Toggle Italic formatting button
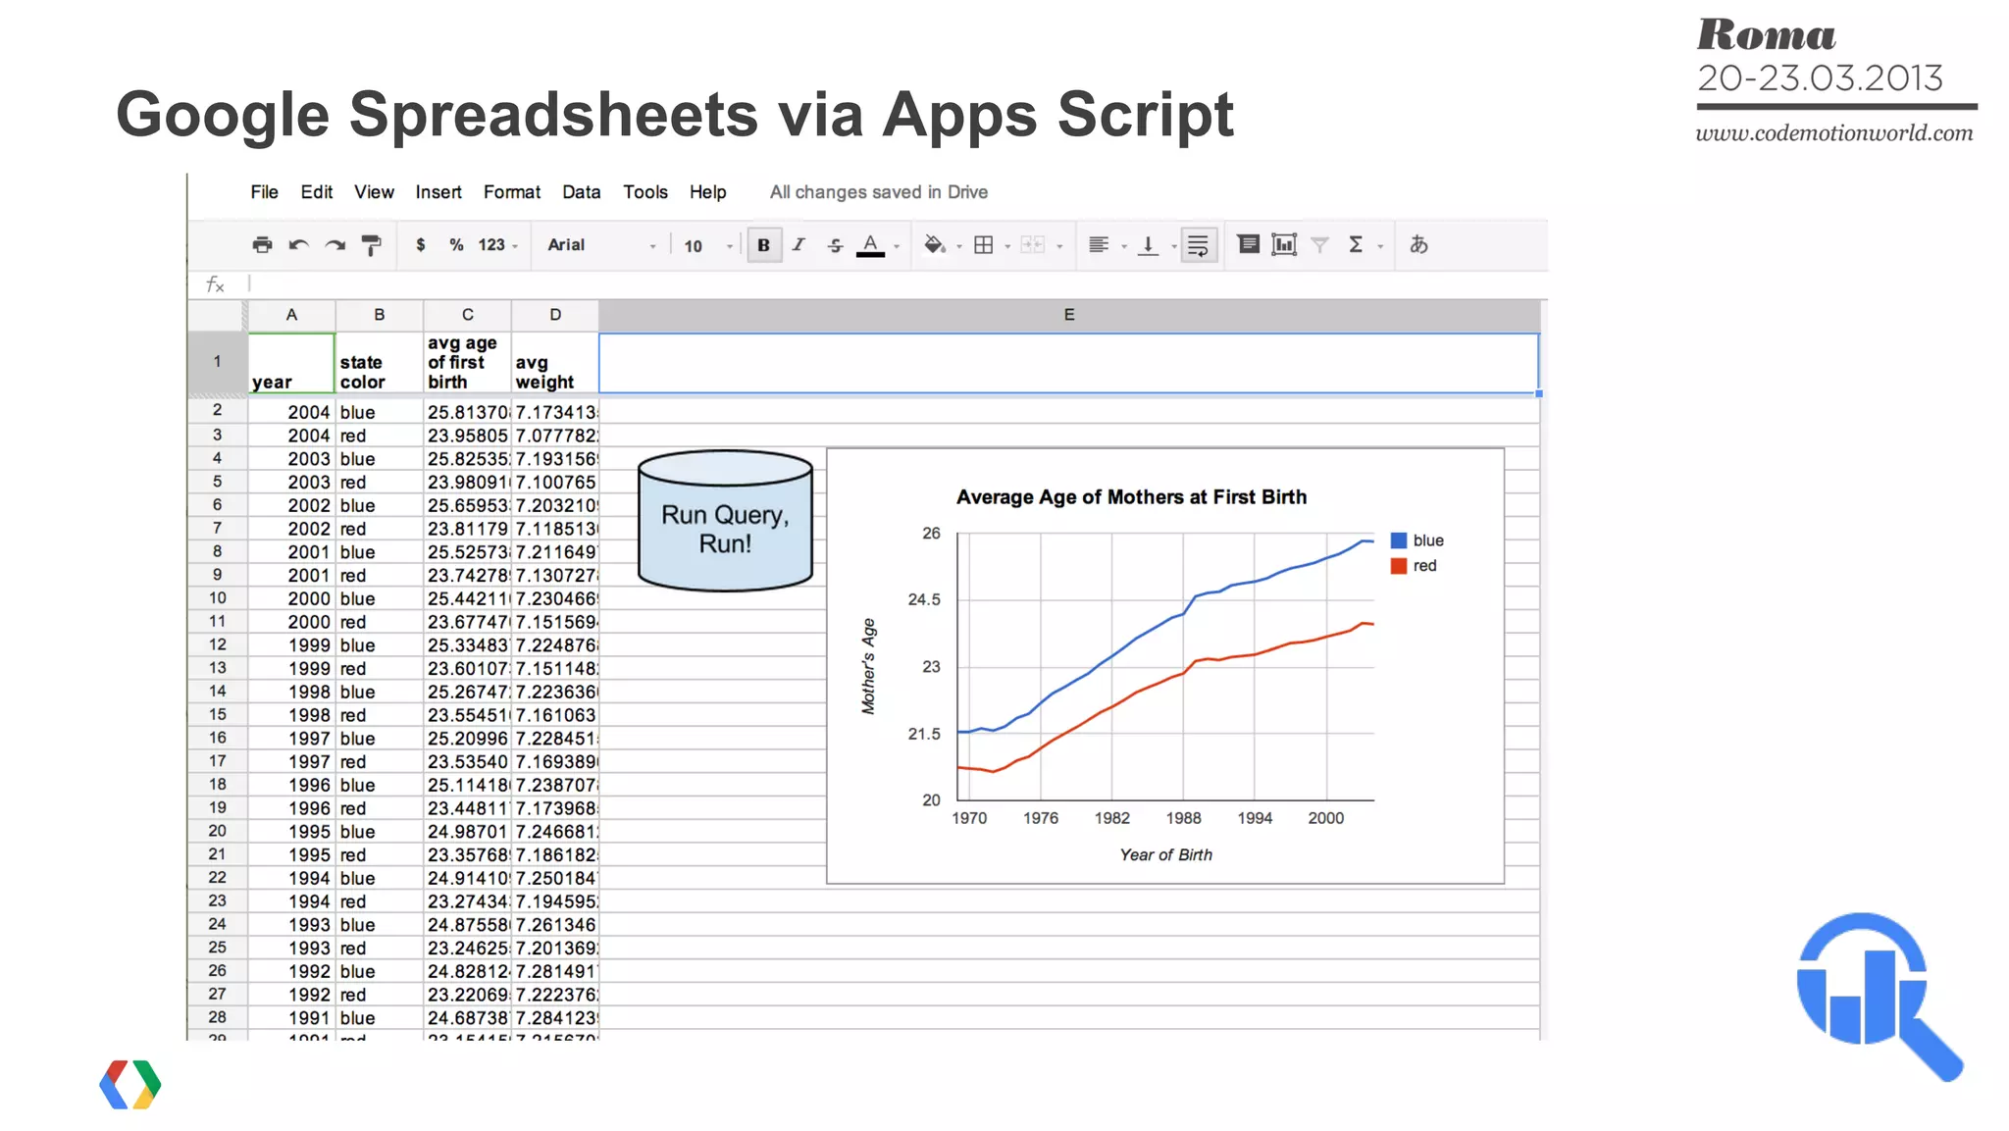 pyautogui.click(x=798, y=245)
